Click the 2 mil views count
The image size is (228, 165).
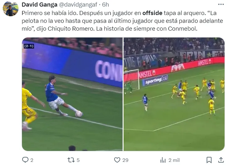pos(174,160)
